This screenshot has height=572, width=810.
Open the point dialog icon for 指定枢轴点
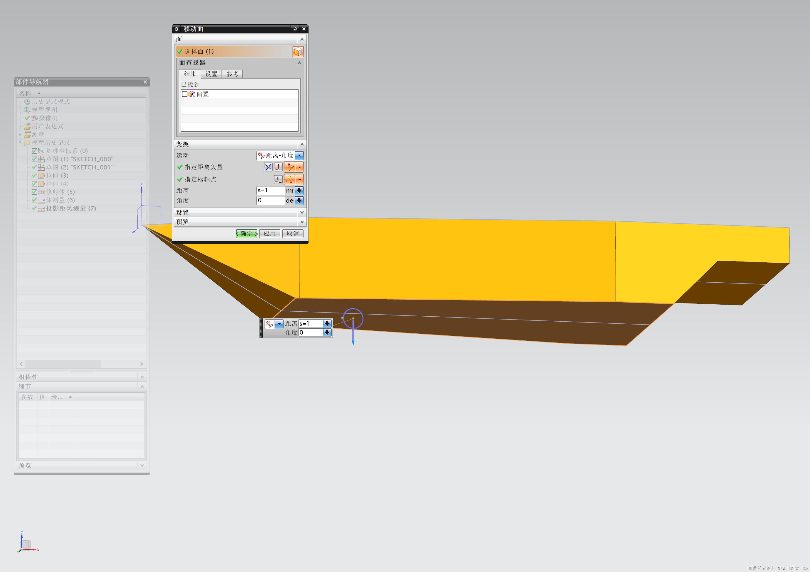(x=278, y=179)
